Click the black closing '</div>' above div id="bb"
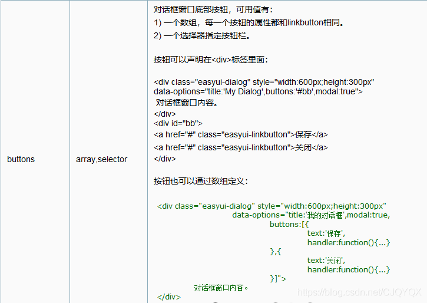Viewport: 427px width, 303px height. click(165, 114)
